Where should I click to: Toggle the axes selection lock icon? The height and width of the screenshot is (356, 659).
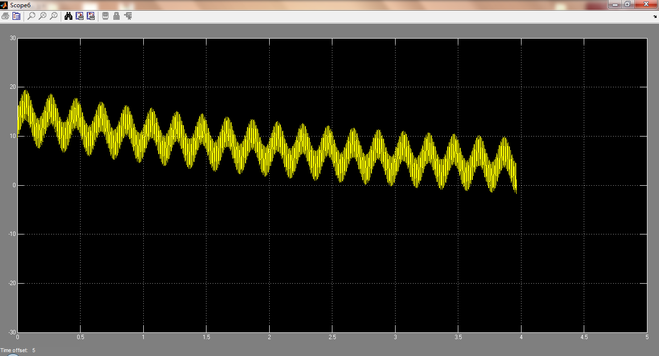pos(116,16)
